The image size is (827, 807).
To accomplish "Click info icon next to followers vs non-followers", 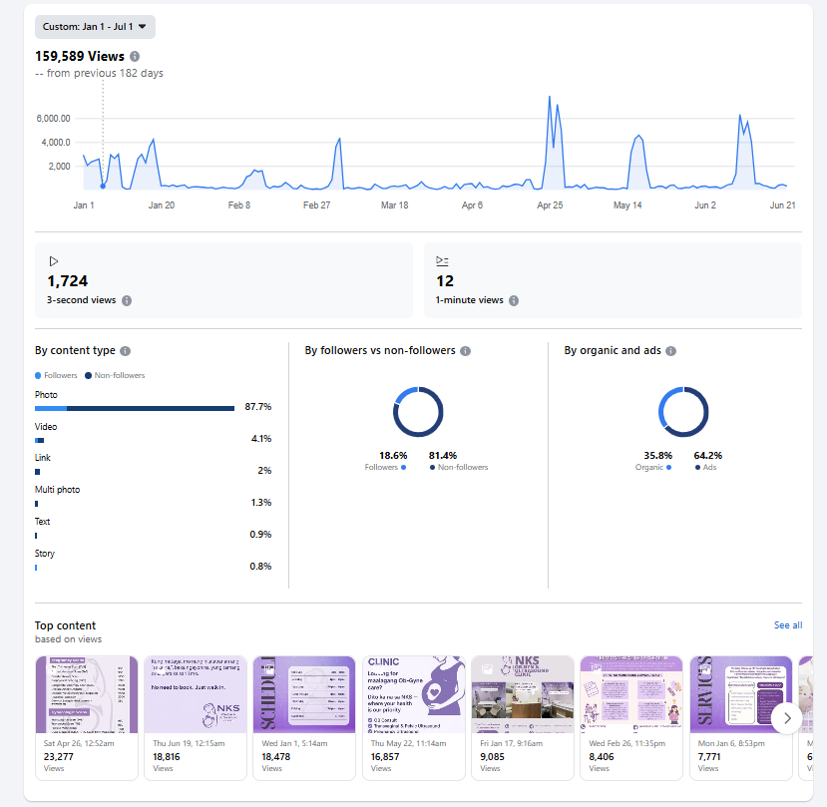I will tap(465, 351).
